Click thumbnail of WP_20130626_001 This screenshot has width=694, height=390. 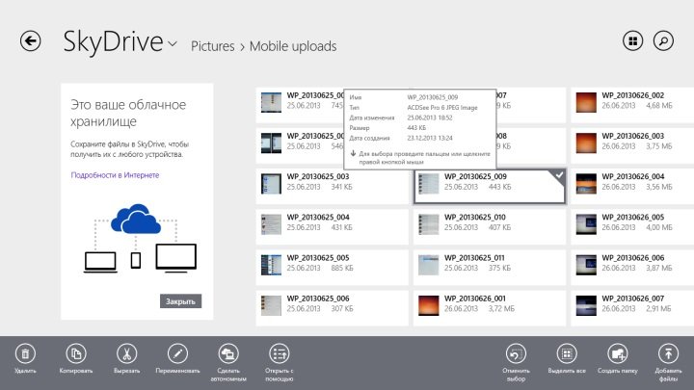(x=428, y=305)
